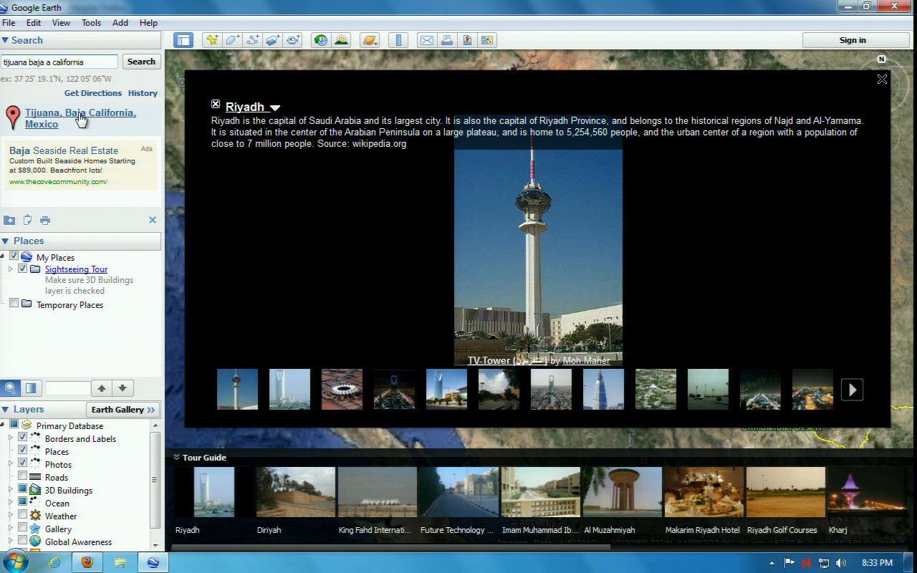Select the ruler measurement tool

pyautogui.click(x=399, y=40)
